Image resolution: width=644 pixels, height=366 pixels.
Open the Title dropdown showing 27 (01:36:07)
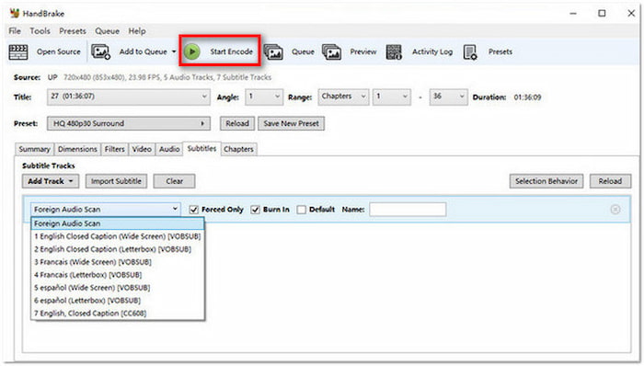click(129, 97)
